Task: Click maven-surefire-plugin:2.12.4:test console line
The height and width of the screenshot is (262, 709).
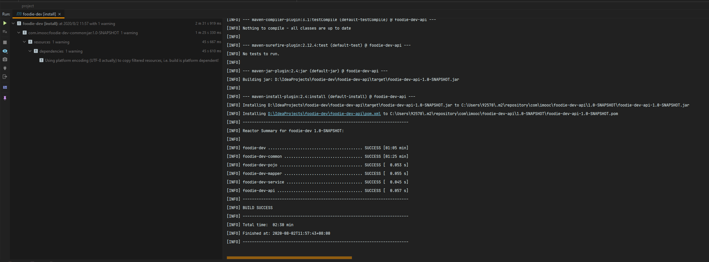Action: pyautogui.click(x=319, y=45)
